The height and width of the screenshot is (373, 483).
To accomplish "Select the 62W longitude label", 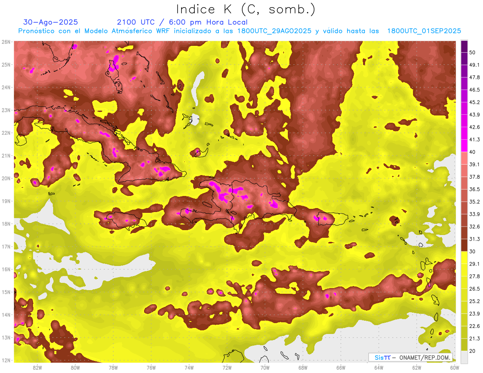I will [x=417, y=367].
